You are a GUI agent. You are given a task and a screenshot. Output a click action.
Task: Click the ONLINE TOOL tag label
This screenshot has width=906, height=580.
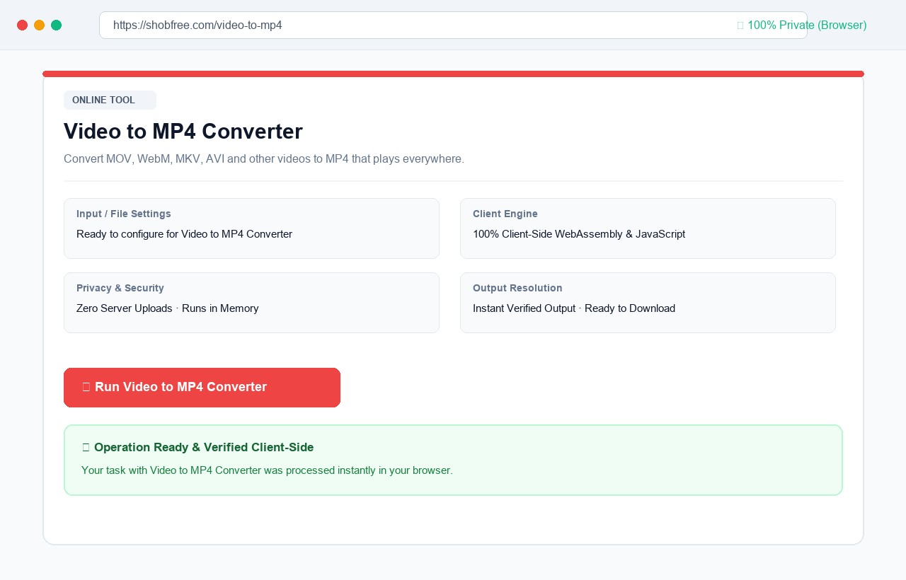click(110, 100)
